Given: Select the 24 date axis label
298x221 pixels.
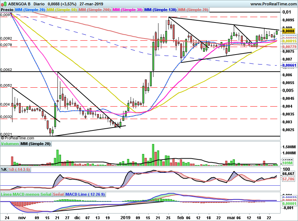Looking at the screenshot, I should (x=7, y=217).
